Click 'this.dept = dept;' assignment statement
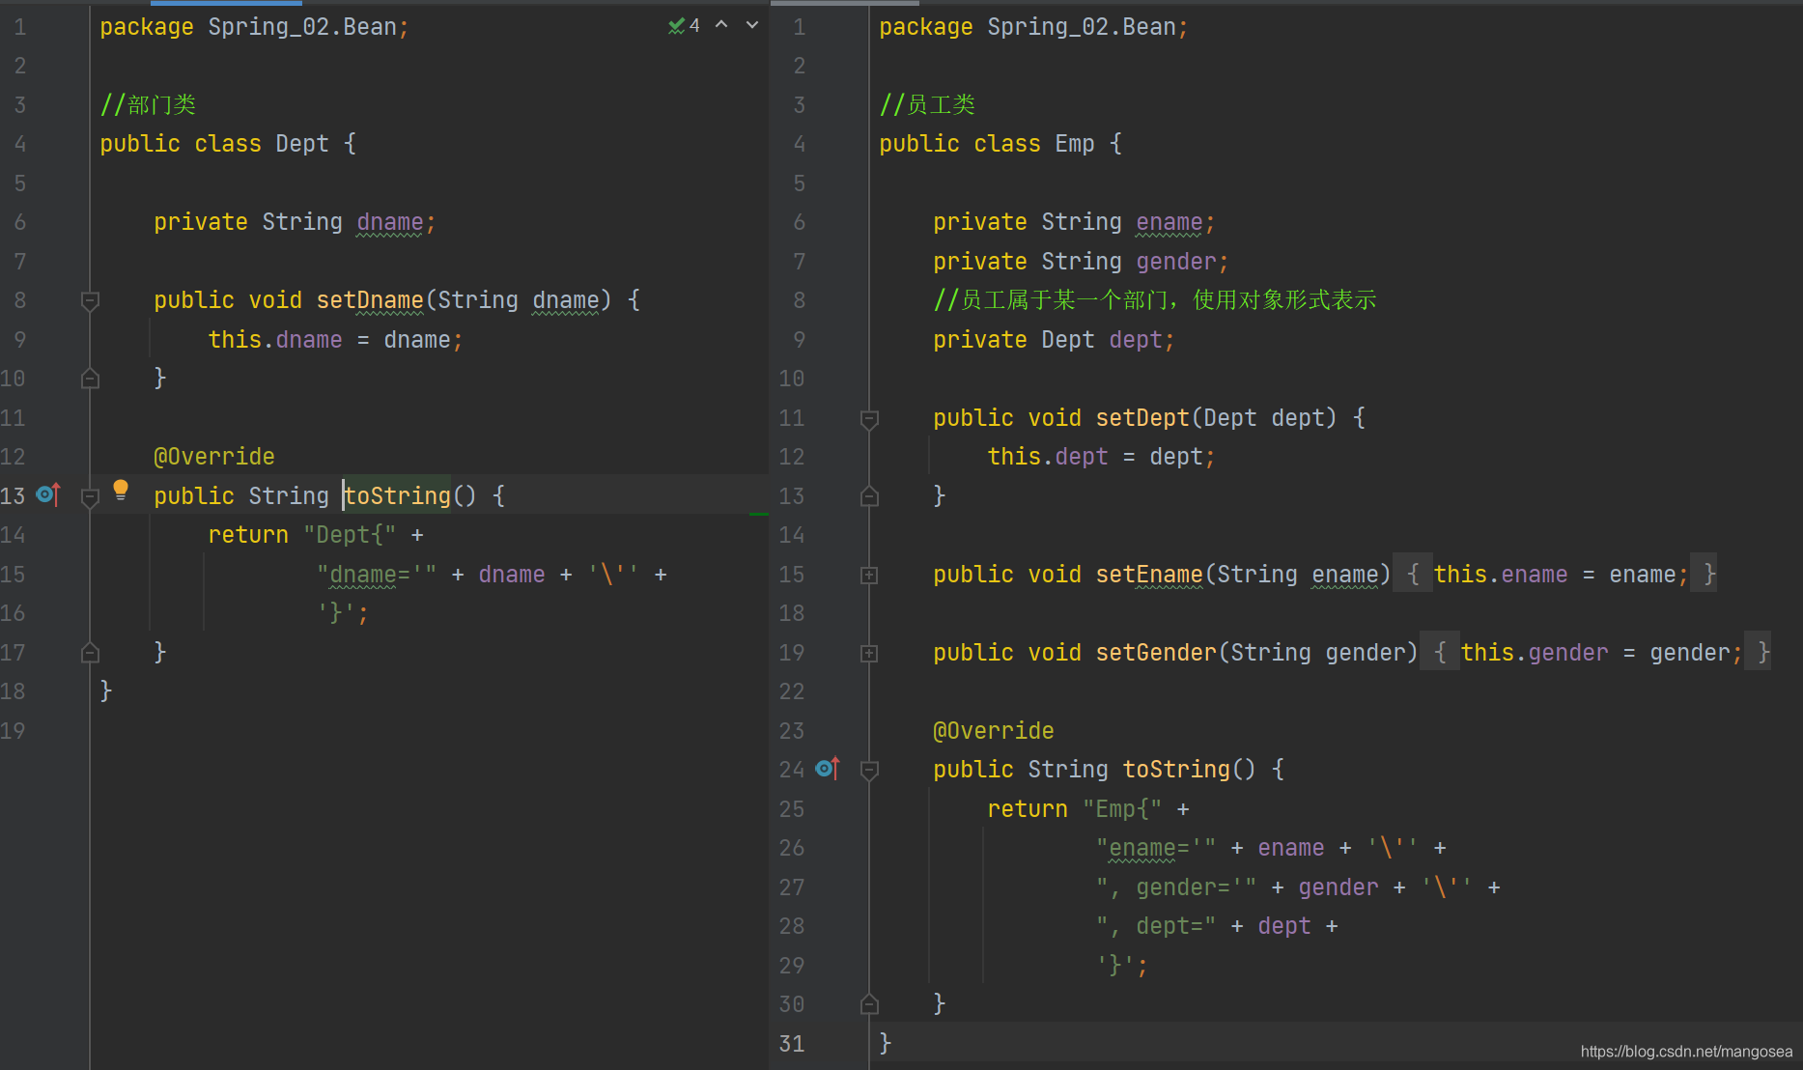Image resolution: width=1803 pixels, height=1070 pixels. tap(1101, 457)
